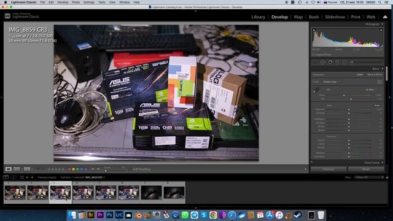Open Telegram from the Dock
Screen dimensions: 393x221
tap(194, 215)
